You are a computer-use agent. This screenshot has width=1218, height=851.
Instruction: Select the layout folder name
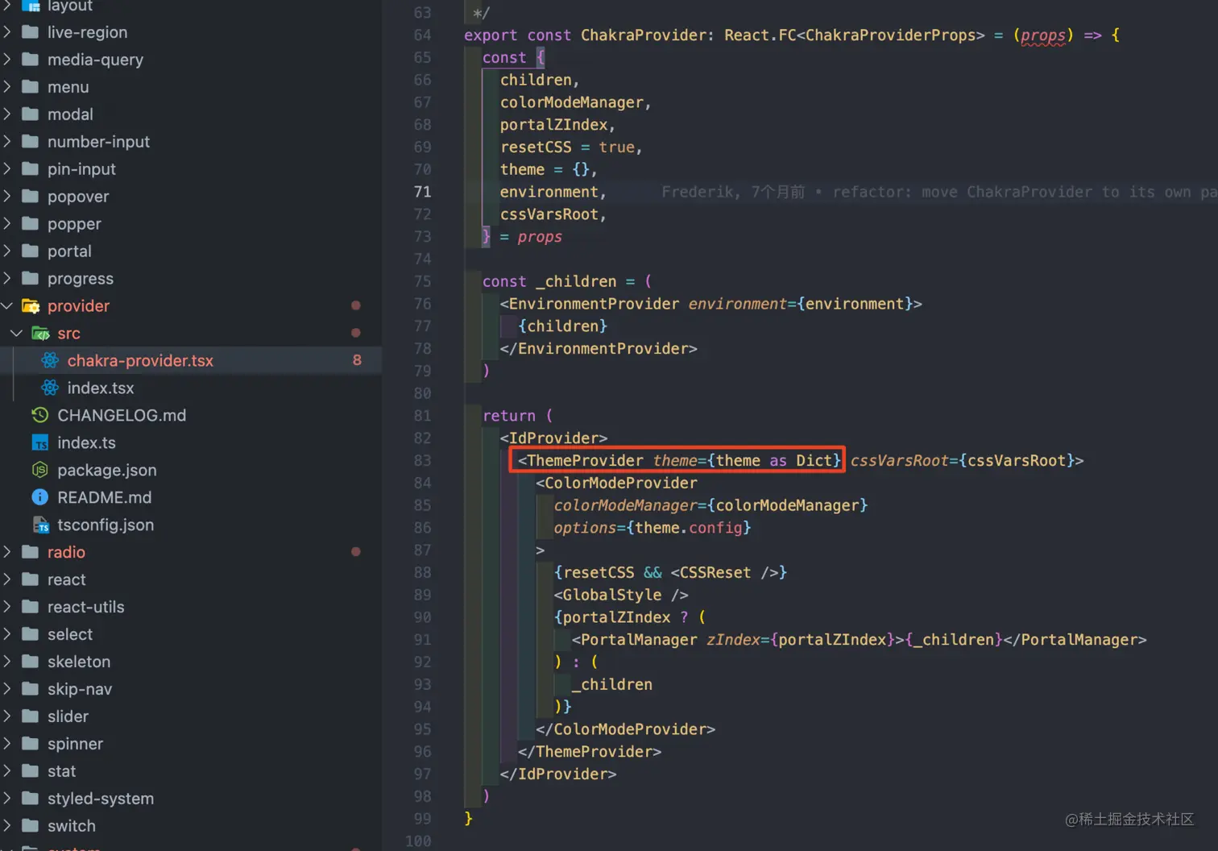[x=70, y=6]
